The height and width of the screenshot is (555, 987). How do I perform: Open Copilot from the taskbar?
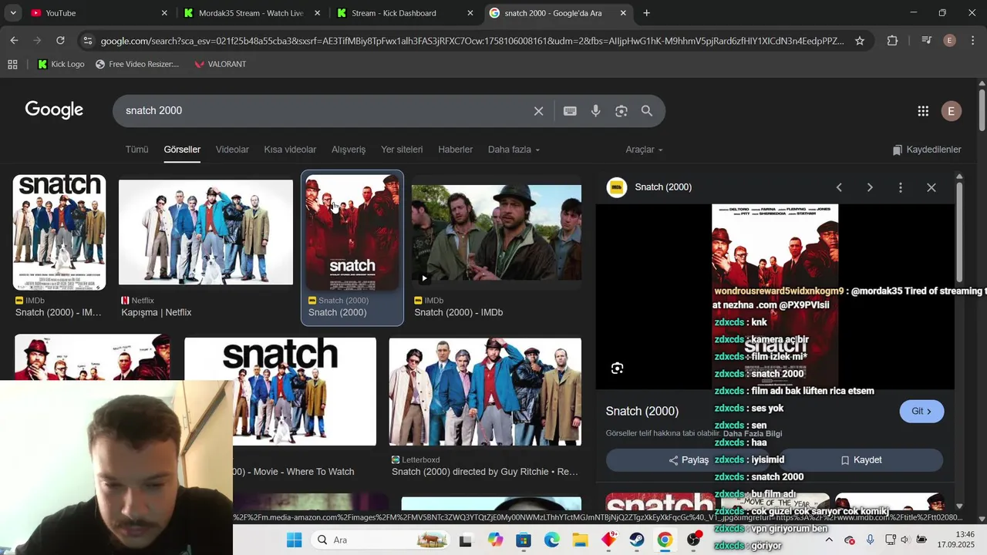(495, 540)
